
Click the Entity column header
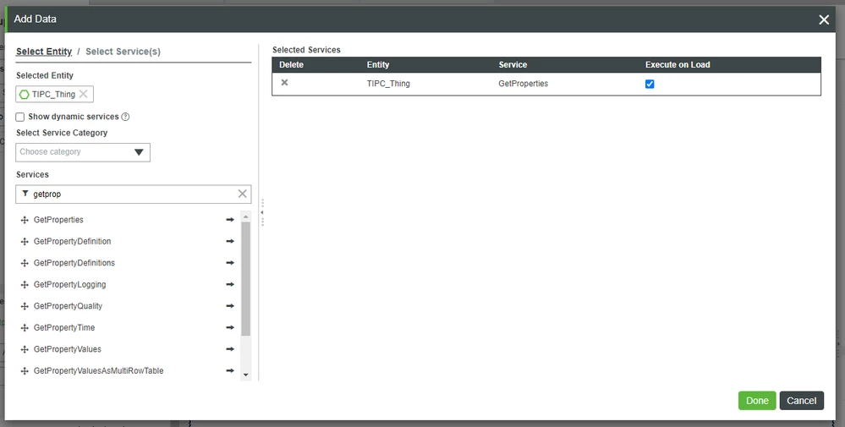378,64
